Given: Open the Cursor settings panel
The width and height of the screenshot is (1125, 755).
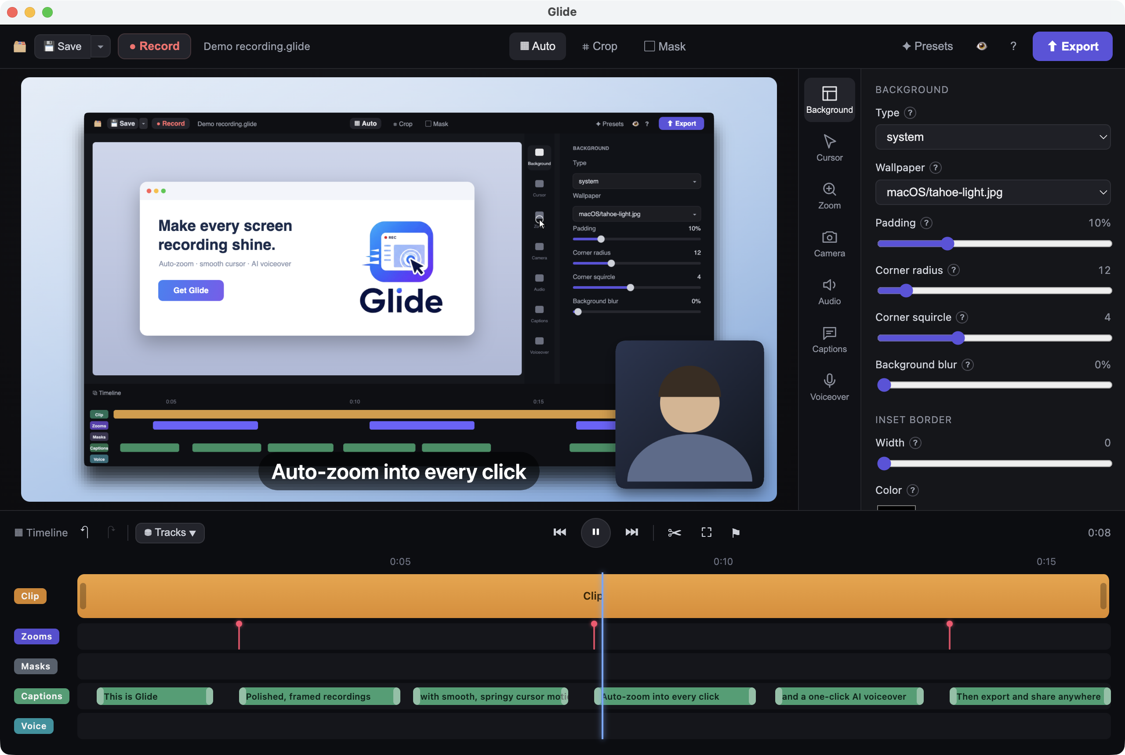Looking at the screenshot, I should [x=829, y=148].
